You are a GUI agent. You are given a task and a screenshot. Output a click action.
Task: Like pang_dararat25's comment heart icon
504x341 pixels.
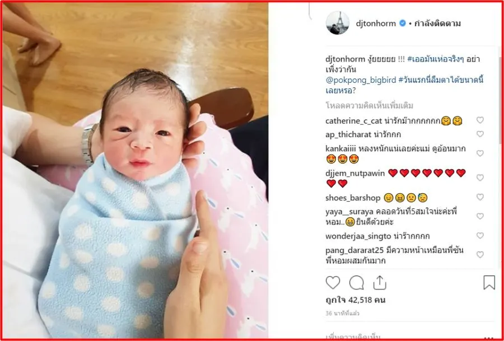(480, 255)
